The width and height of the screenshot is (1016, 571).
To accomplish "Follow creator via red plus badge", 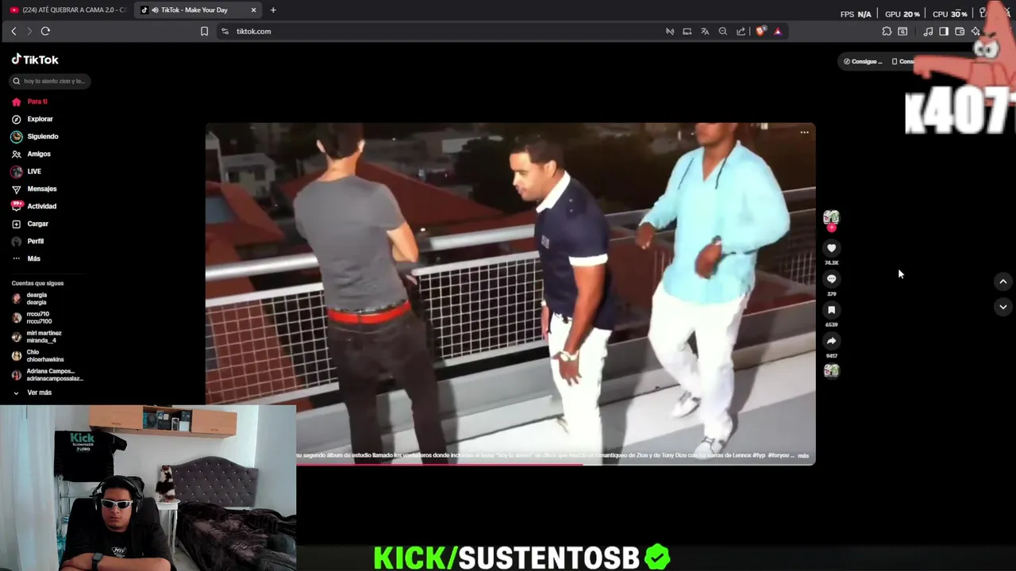I will (x=831, y=228).
